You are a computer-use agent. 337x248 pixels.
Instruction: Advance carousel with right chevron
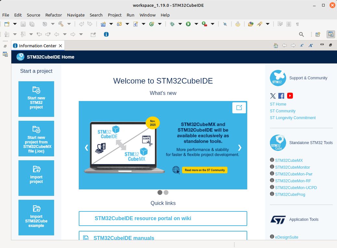coord(240,148)
